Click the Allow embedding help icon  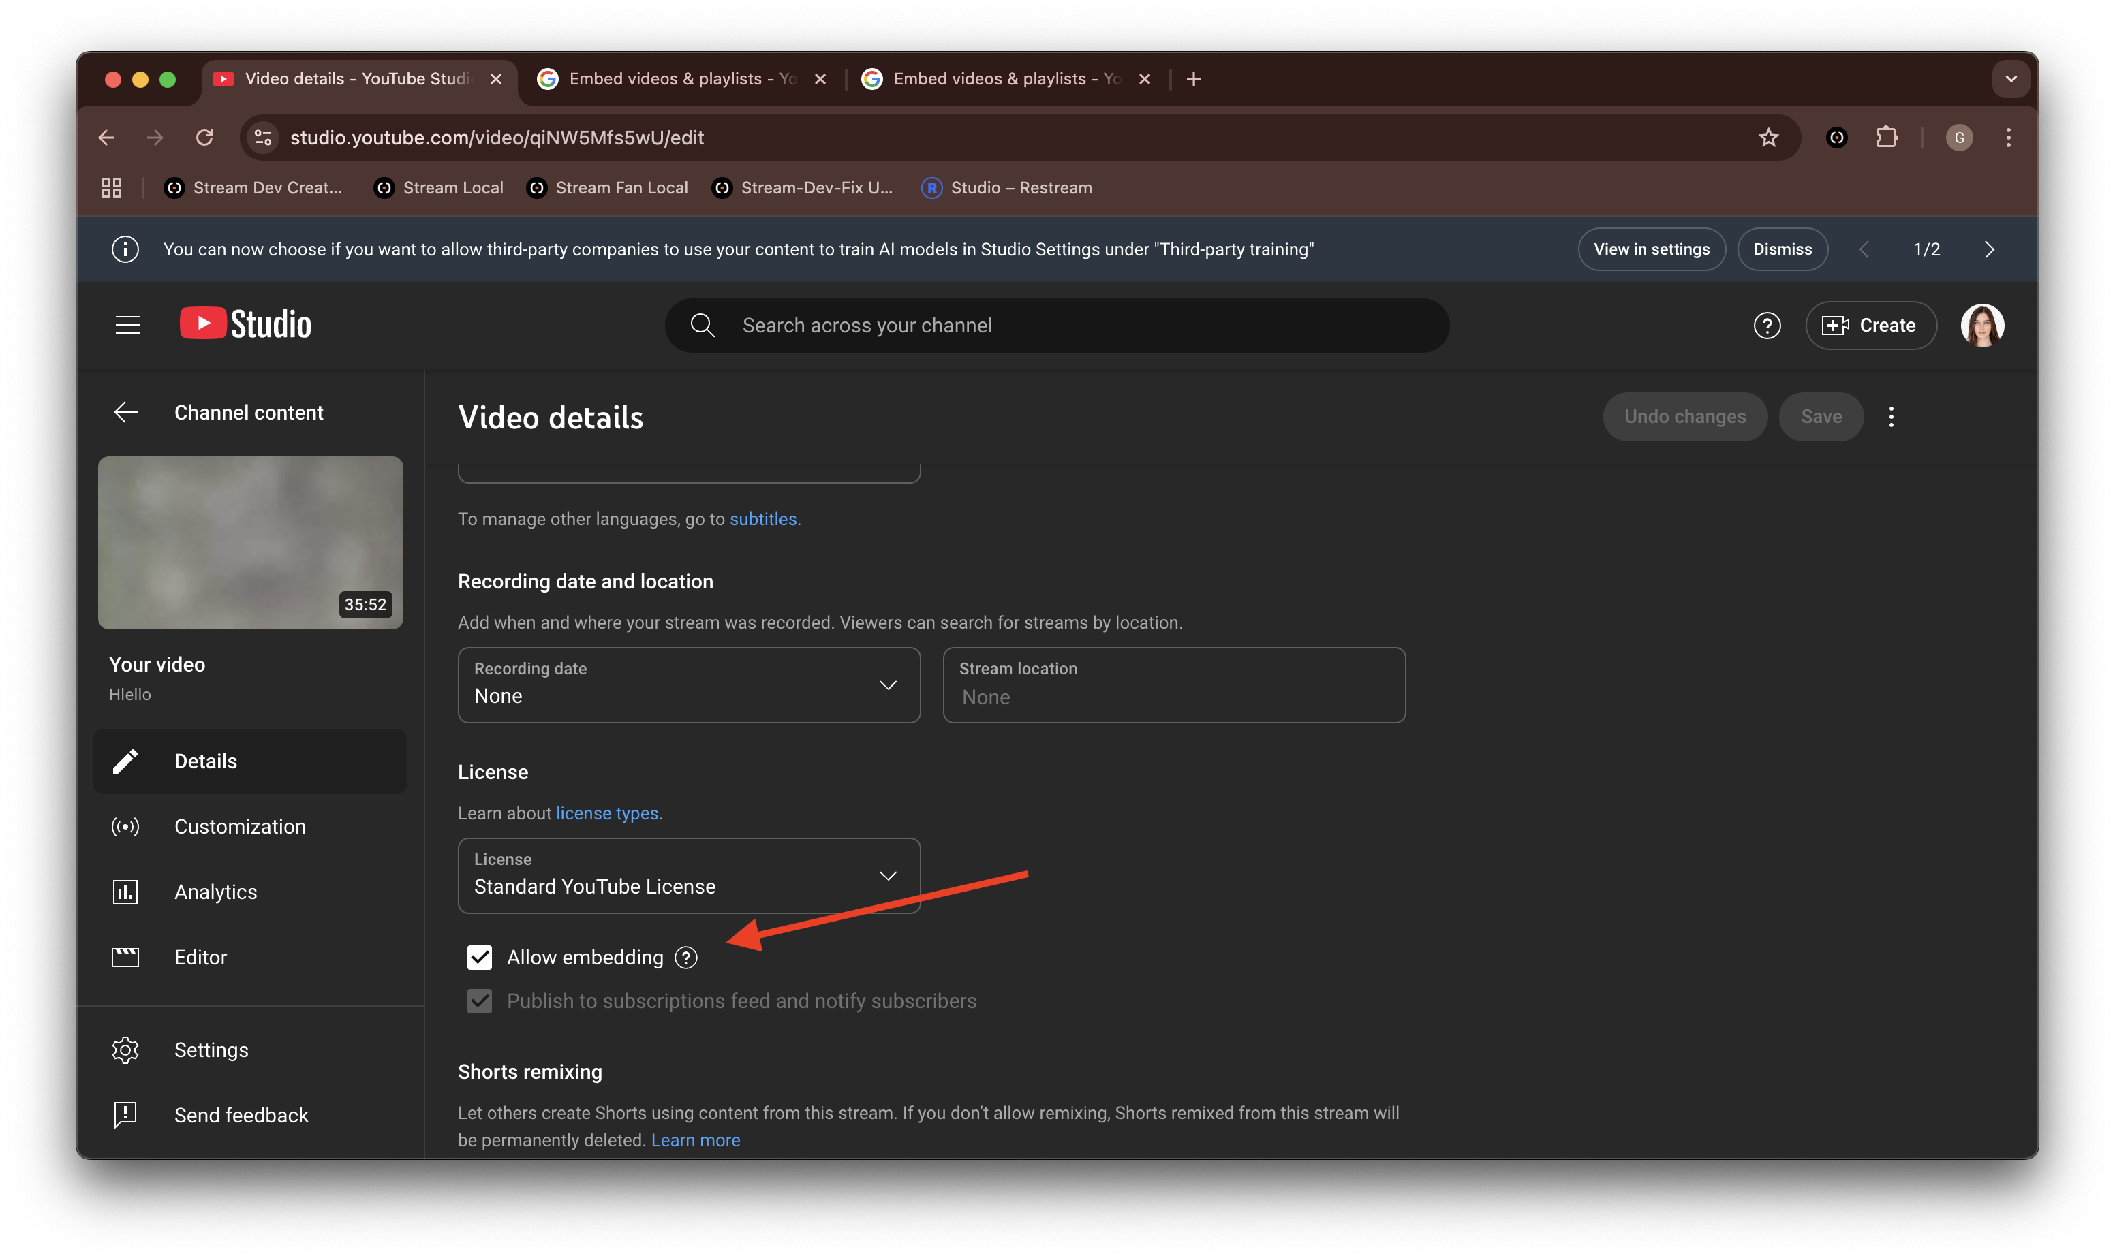[x=686, y=958]
